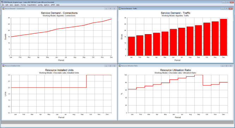Open the Graphs menu
The height and width of the screenshot is (128, 235).
[x=17, y=5]
